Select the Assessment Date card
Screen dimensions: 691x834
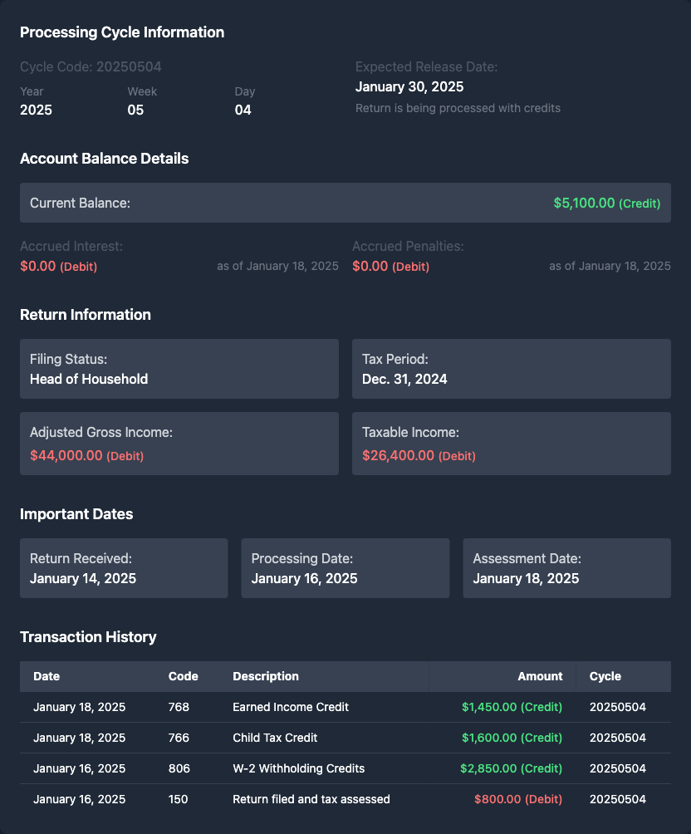(566, 568)
